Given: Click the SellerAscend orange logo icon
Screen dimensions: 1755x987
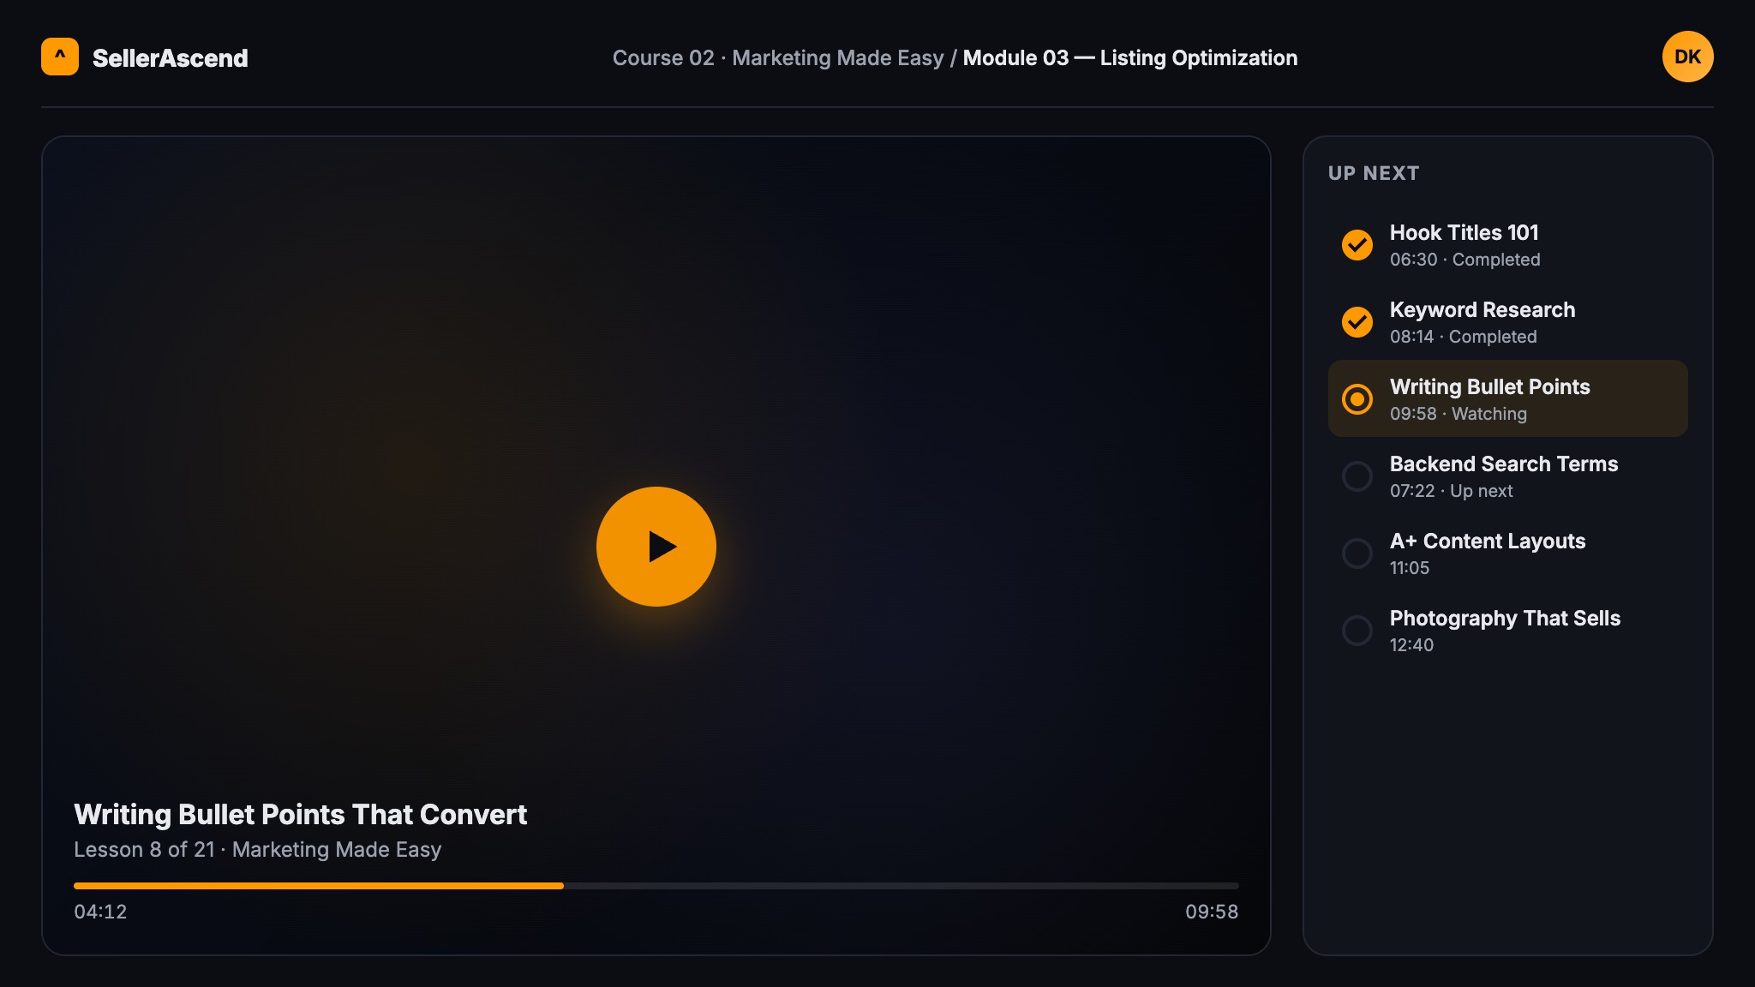Looking at the screenshot, I should [x=60, y=57].
